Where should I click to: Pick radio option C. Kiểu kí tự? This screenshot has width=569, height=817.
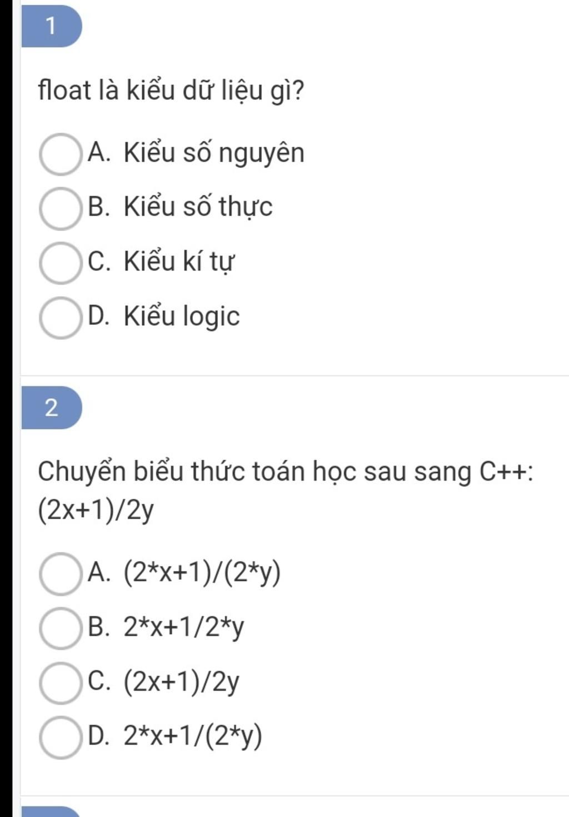pos(60,263)
